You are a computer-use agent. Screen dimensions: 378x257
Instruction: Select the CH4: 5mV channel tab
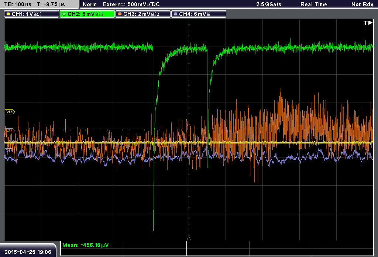coord(199,14)
